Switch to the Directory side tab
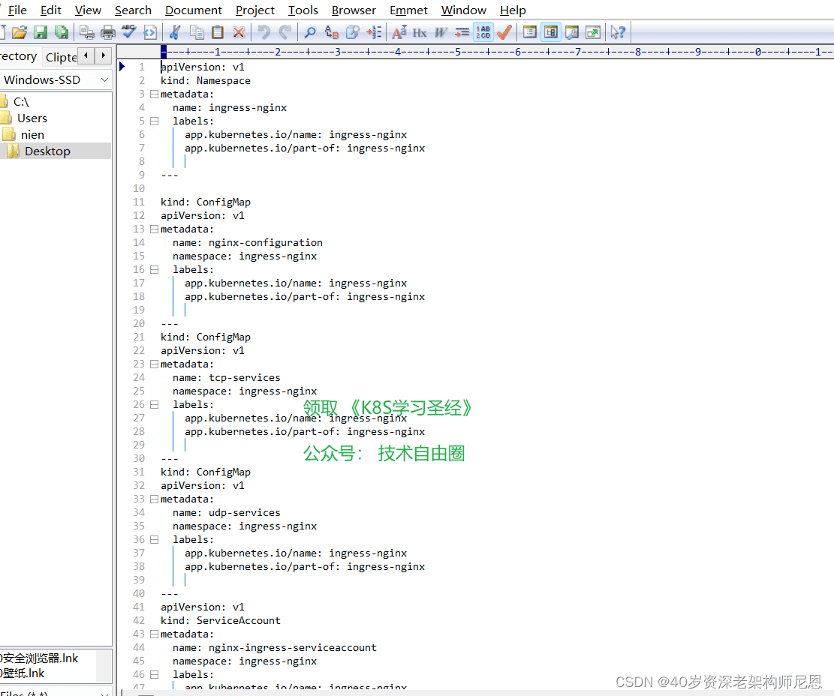The width and height of the screenshot is (834, 696). [x=20, y=56]
